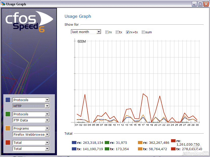Enable the rx checkbox

[x=107, y=32]
